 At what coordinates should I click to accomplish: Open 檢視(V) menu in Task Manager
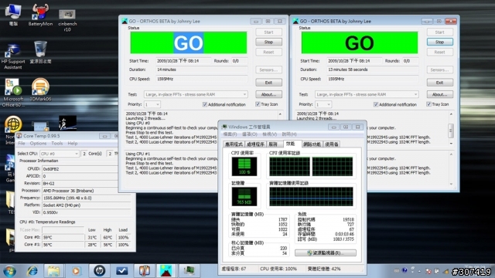point(270,134)
